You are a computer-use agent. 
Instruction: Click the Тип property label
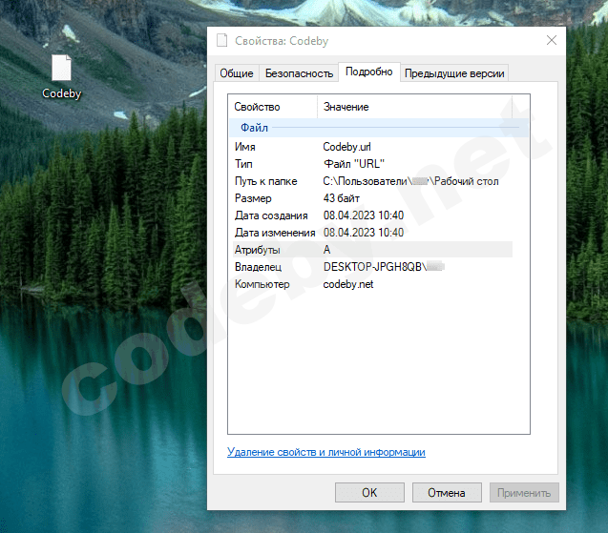[243, 164]
